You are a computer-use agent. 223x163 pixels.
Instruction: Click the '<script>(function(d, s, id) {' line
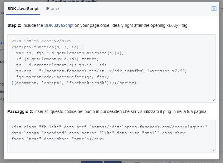point(48,47)
